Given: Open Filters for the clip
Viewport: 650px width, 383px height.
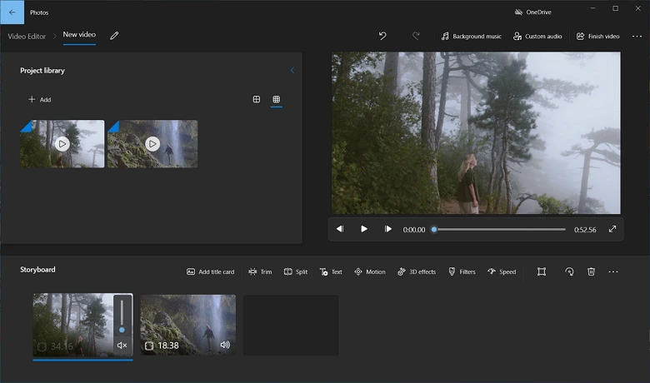Looking at the screenshot, I should pyautogui.click(x=462, y=272).
